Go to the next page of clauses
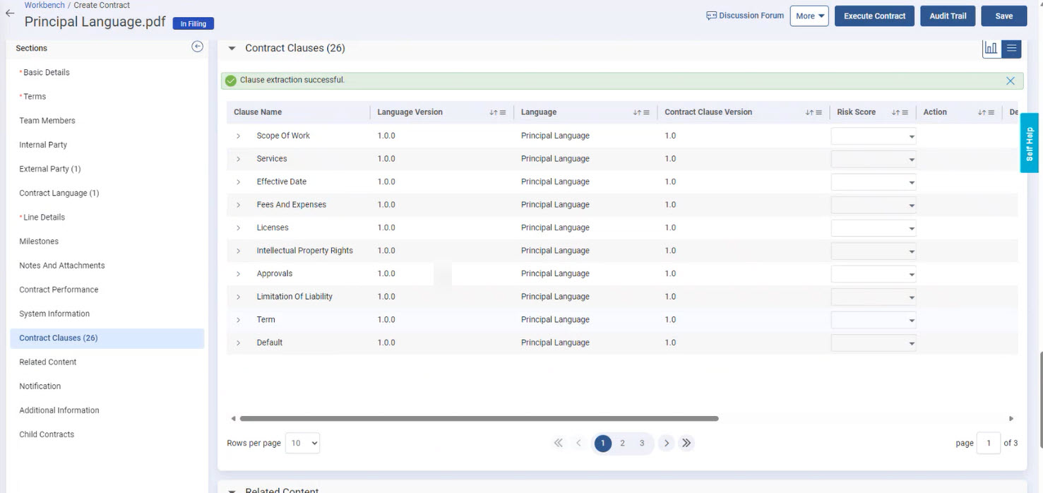This screenshot has width=1043, height=493. click(x=666, y=443)
